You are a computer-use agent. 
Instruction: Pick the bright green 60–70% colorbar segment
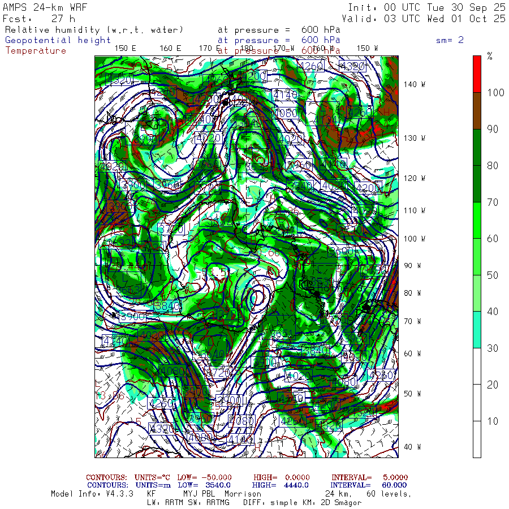[x=477, y=220]
